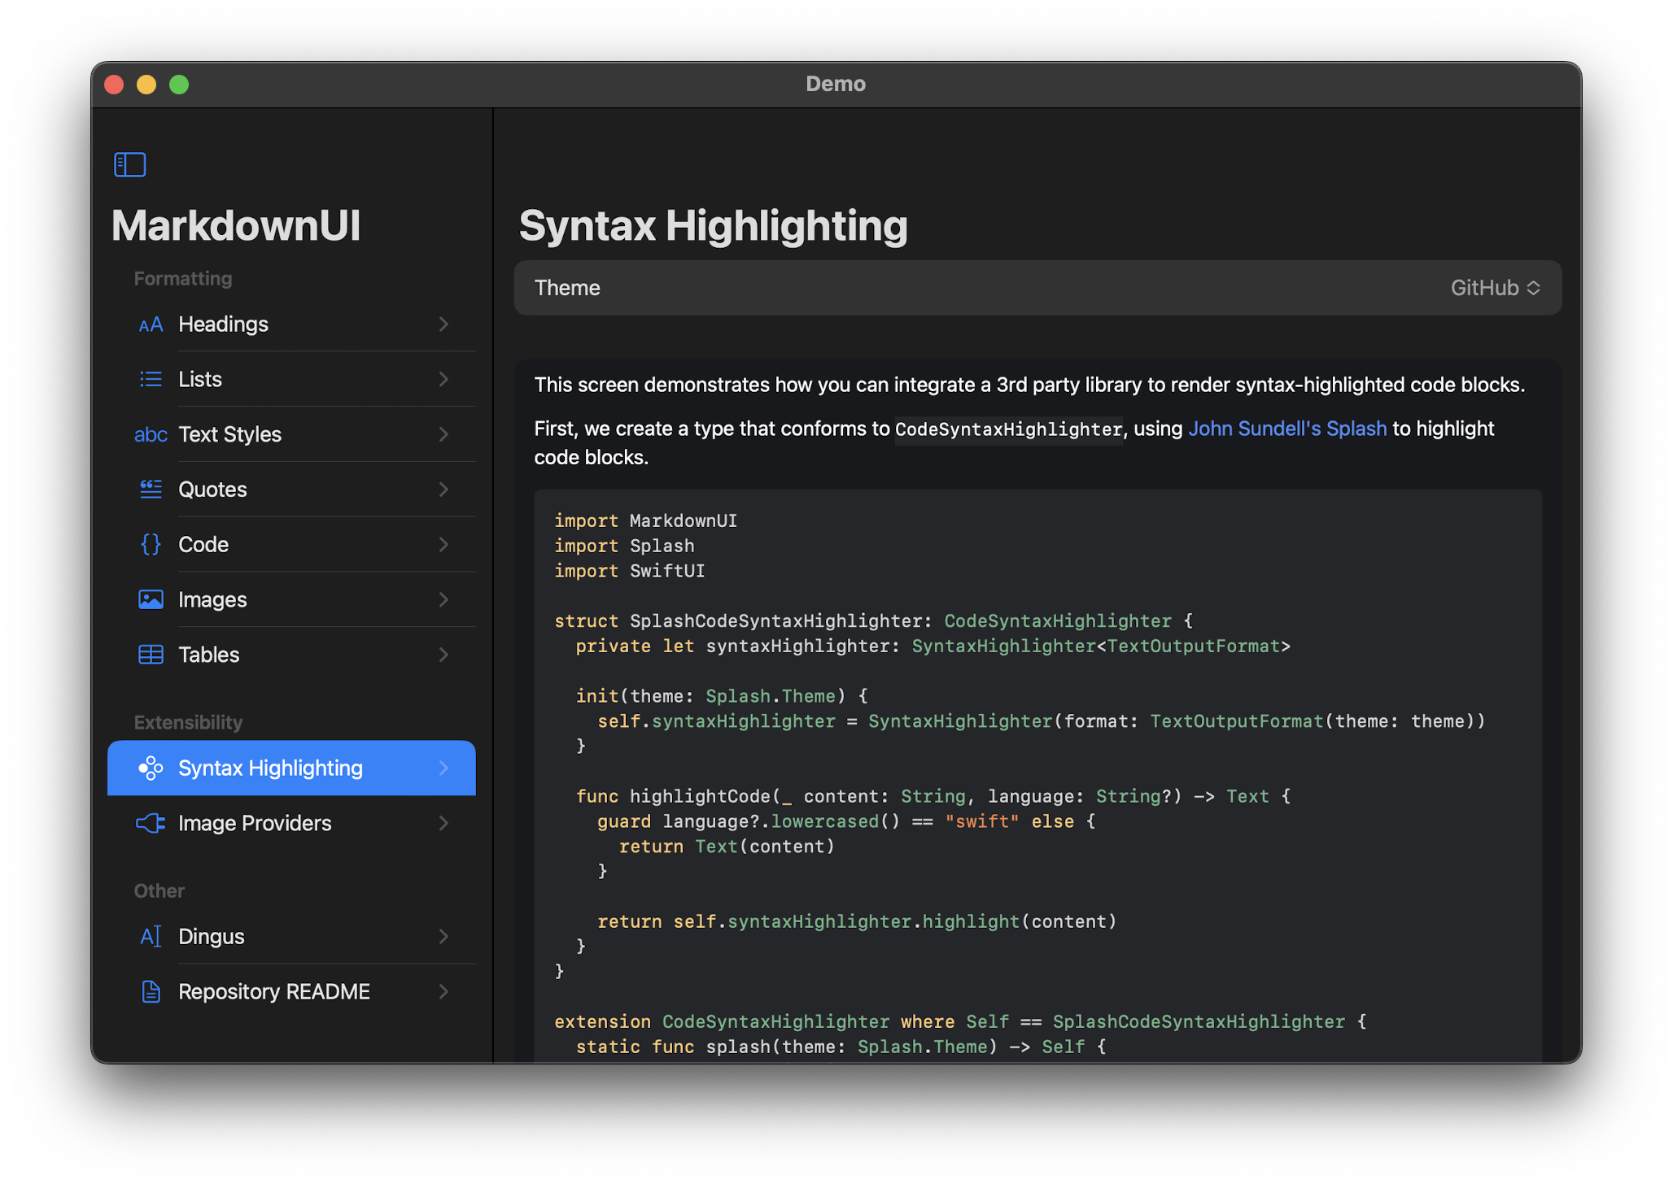
Task: Click the Tables grid icon
Action: click(151, 655)
